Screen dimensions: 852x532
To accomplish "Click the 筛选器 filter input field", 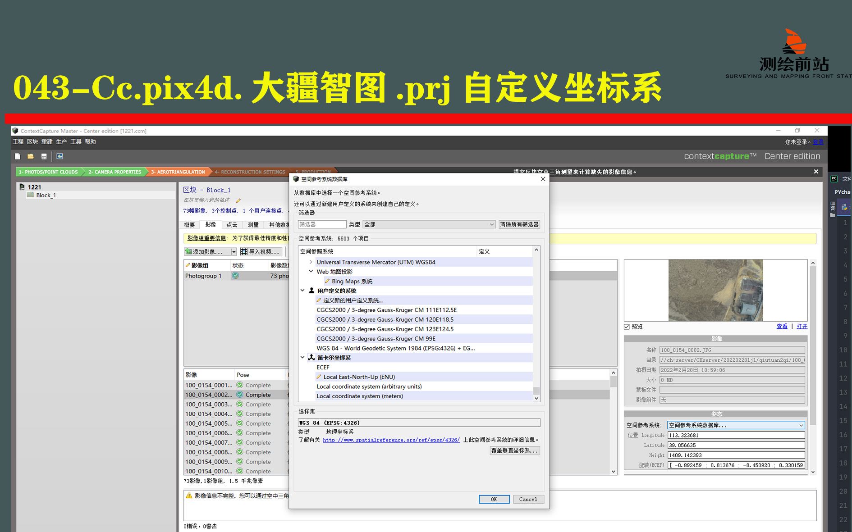I will 322,224.
